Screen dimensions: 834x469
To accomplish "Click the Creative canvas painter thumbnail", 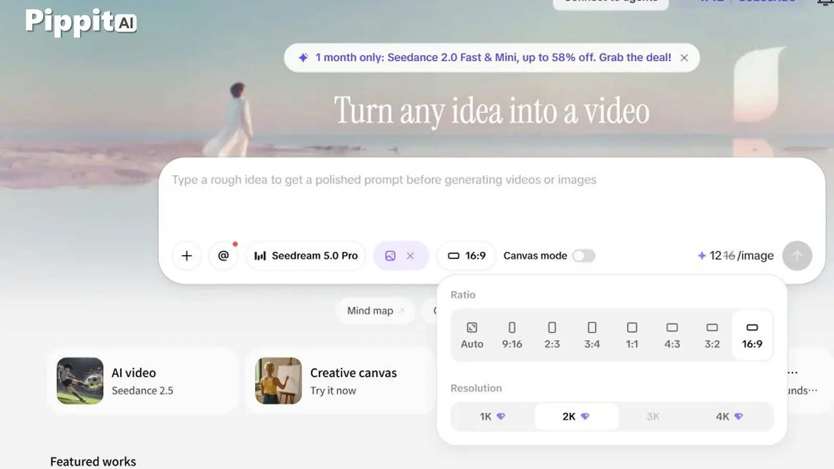I will click(x=278, y=381).
